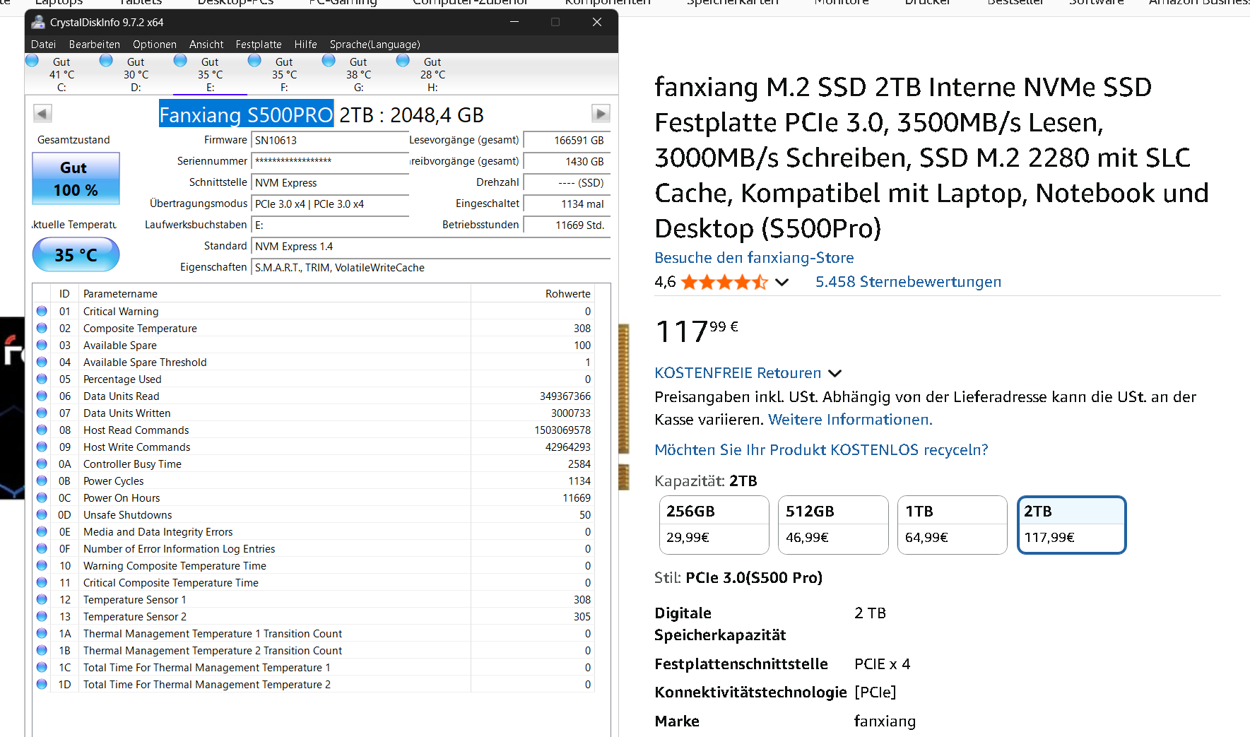Click status icon of Temperature Sensor 1 row
Viewport: 1250px width, 737px height.
pyautogui.click(x=42, y=599)
